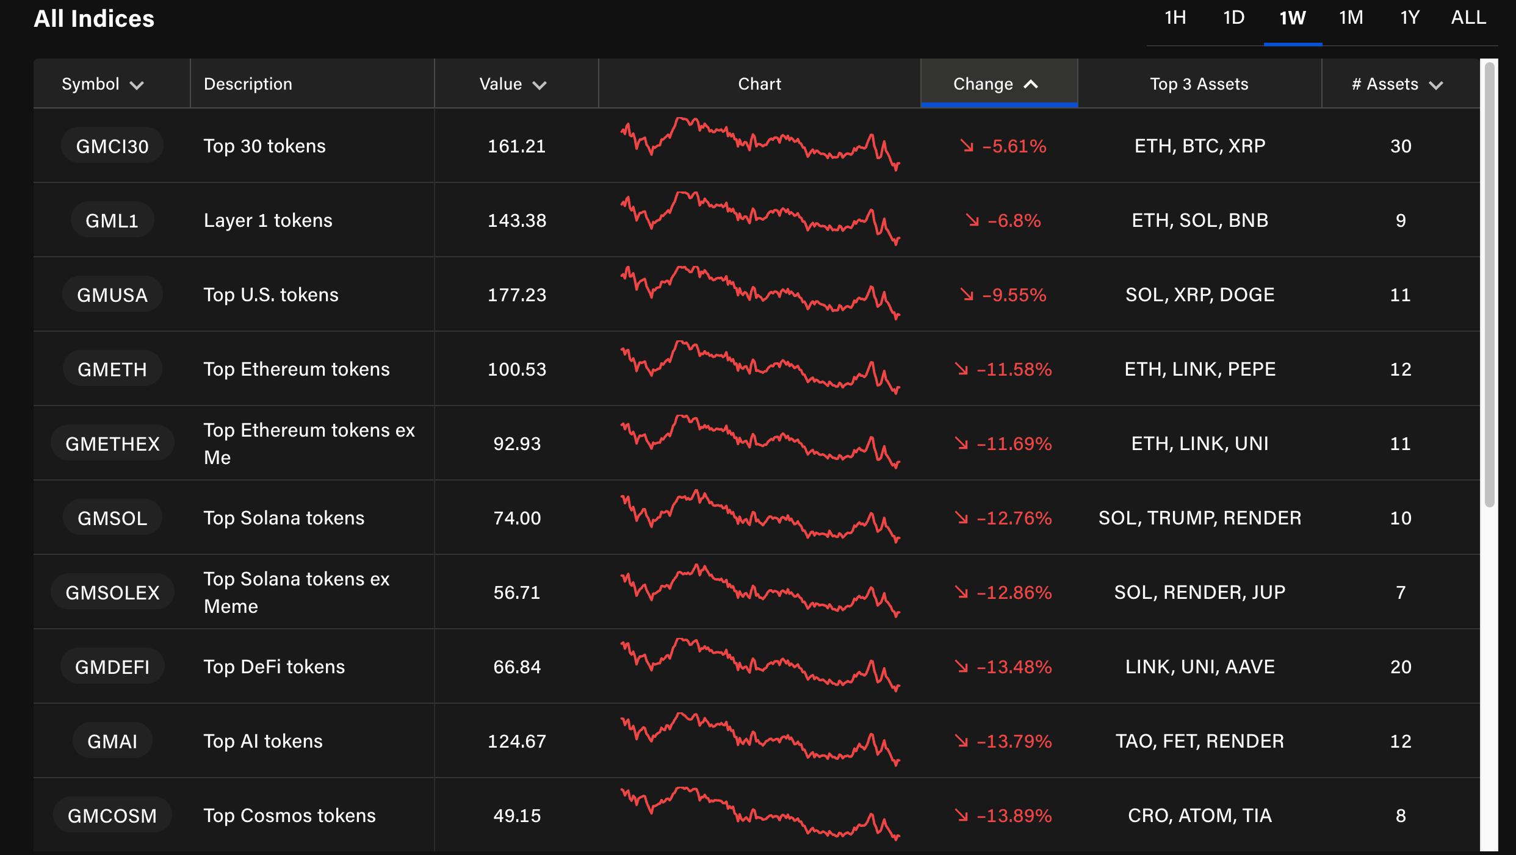Open the GMDEFI index badge

pos(112,667)
